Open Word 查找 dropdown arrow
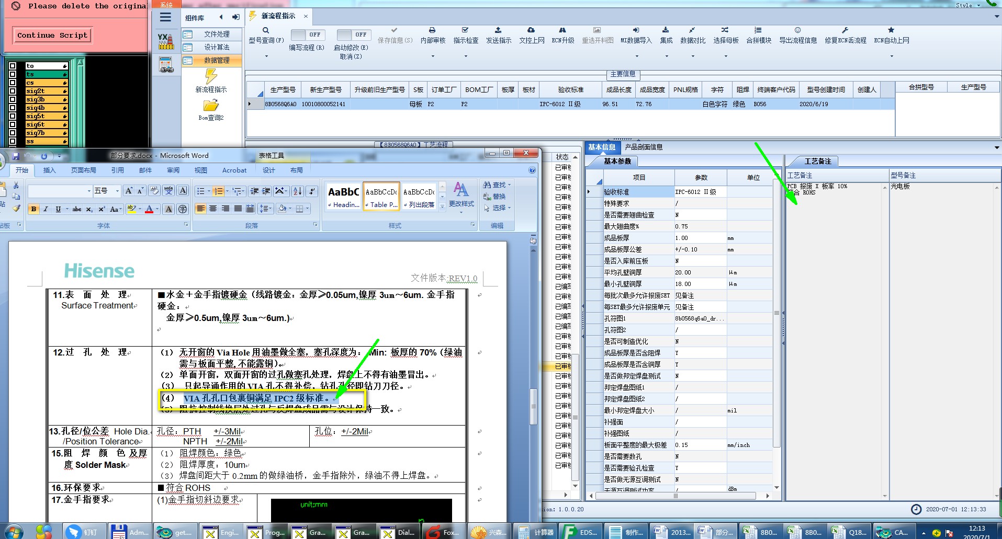The height and width of the screenshot is (539, 1002). click(x=509, y=185)
